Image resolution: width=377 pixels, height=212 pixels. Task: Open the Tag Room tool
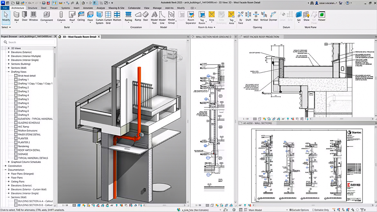click(x=202, y=18)
